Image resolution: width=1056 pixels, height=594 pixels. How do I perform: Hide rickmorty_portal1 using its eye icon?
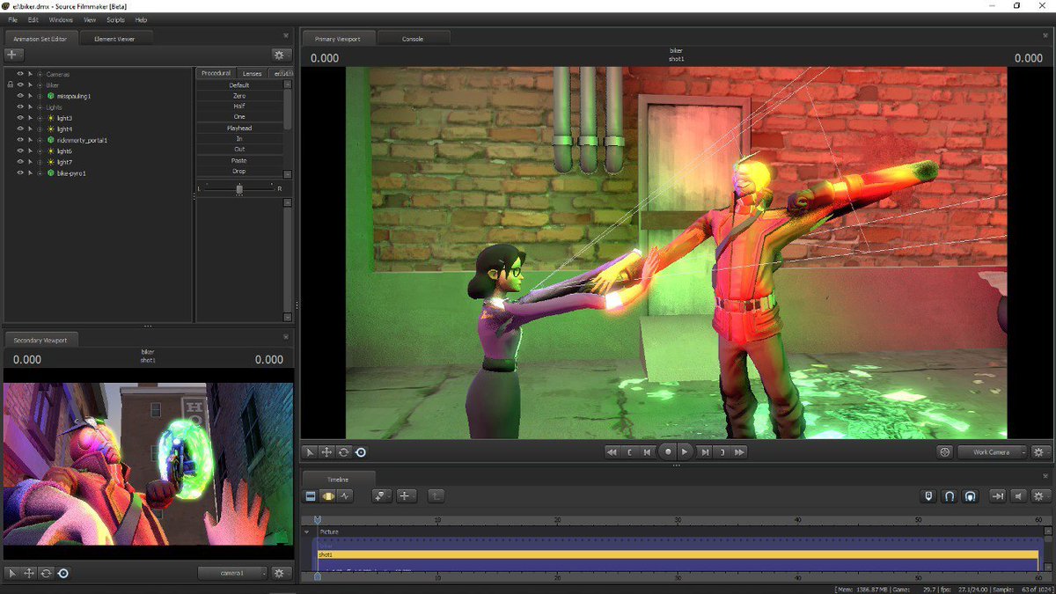[20, 140]
